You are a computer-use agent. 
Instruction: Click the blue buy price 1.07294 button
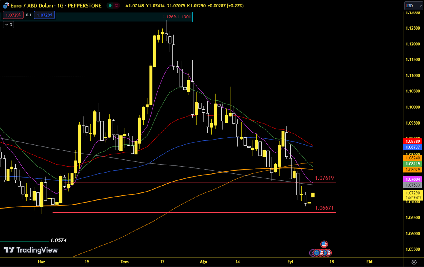pyautogui.click(x=44, y=15)
